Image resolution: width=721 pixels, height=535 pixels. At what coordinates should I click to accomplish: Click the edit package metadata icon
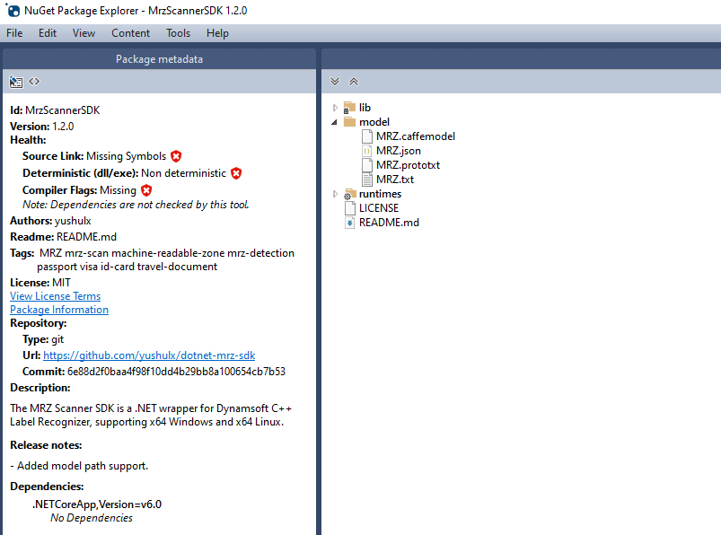[x=16, y=82]
